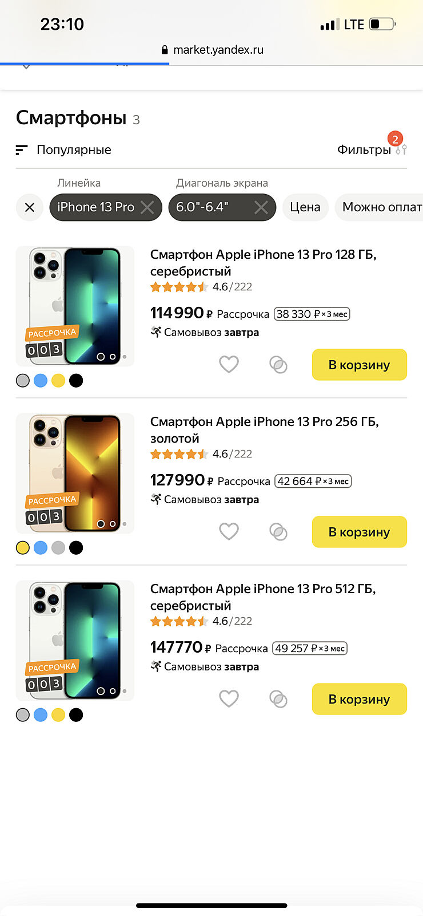Tap the market.yandex.ru address bar

tap(212, 50)
